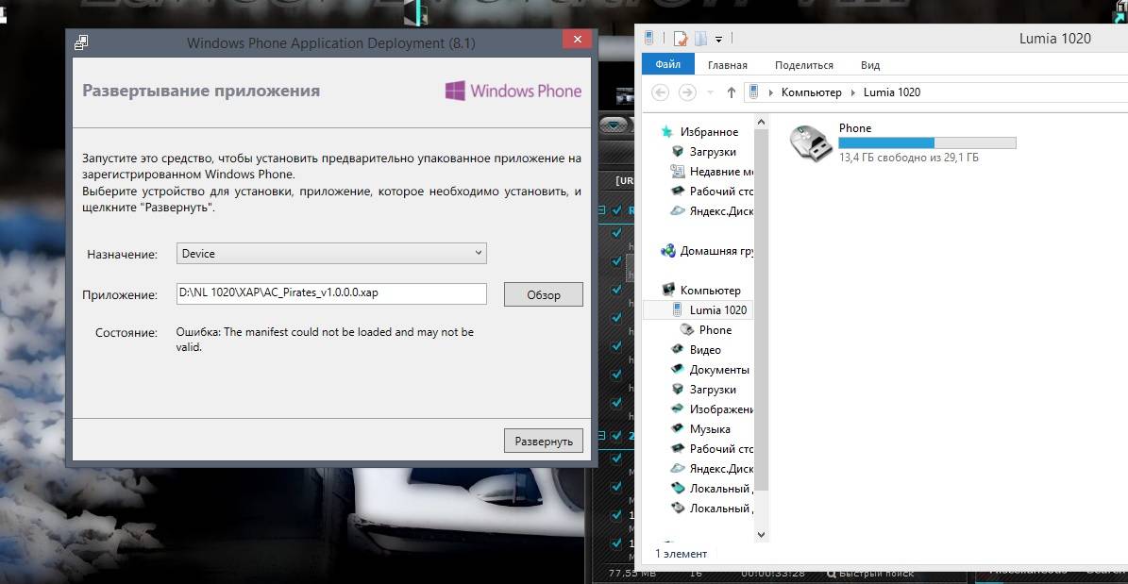Select Компьютер in the navigation pane
The width and height of the screenshot is (1128, 584).
click(710, 291)
